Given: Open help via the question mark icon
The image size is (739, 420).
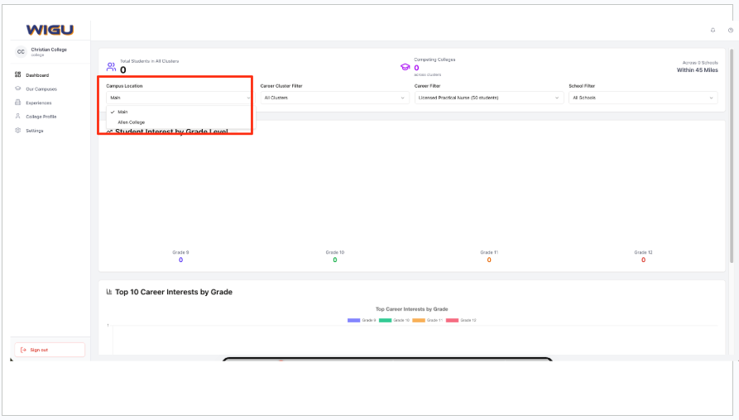Looking at the screenshot, I should pos(731,31).
